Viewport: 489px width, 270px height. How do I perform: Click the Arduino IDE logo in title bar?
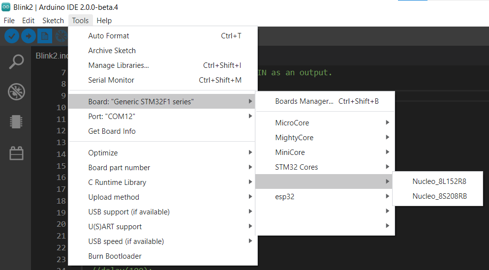[6, 7]
